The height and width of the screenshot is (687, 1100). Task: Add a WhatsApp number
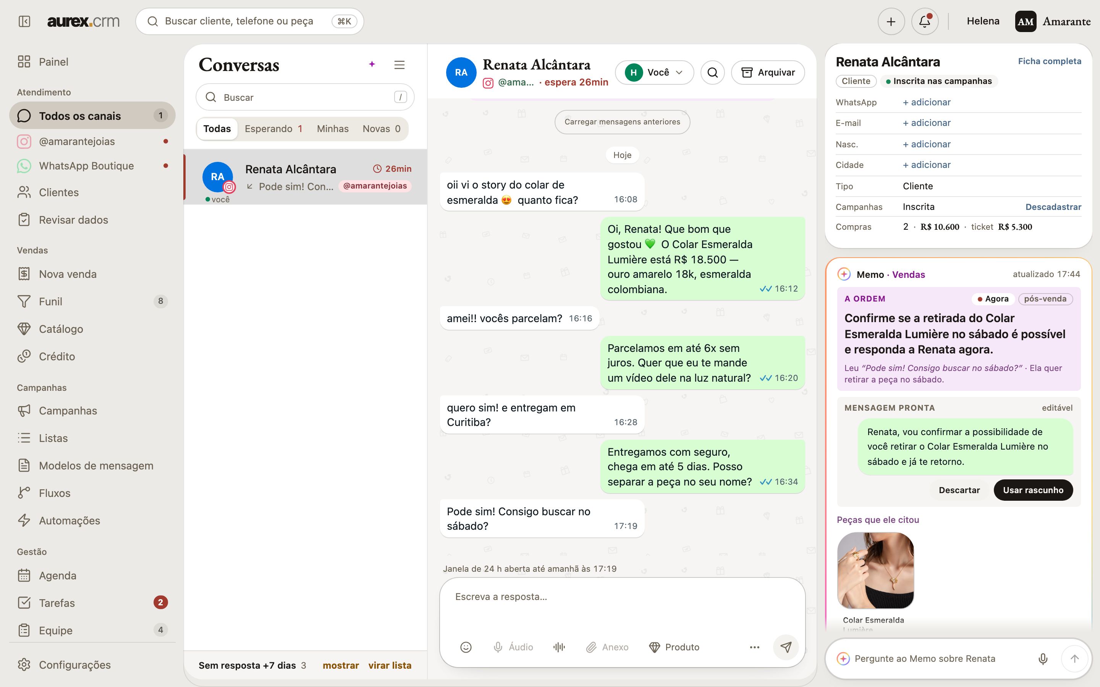pos(926,102)
